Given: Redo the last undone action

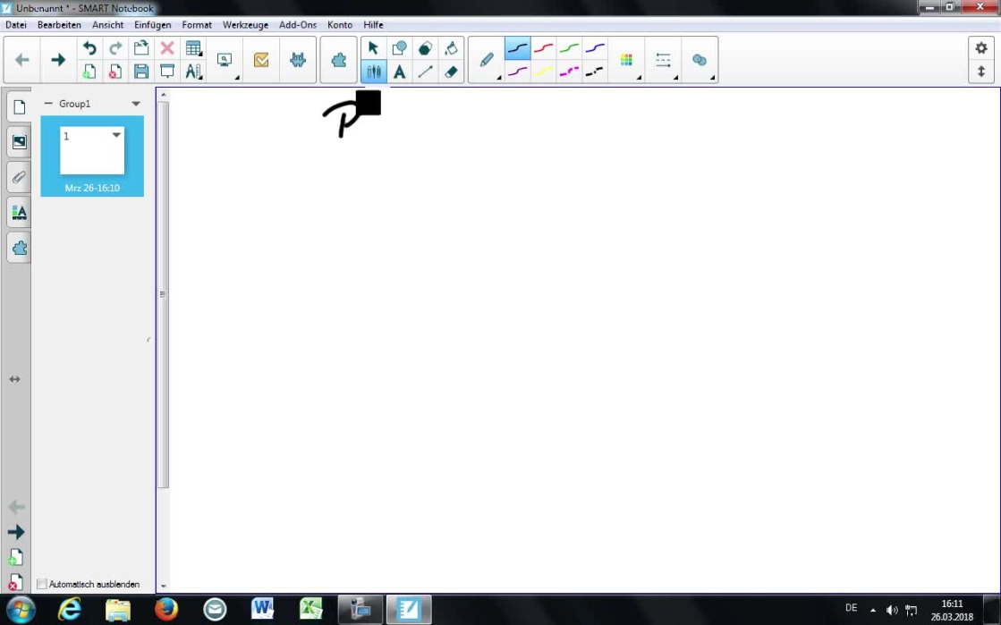Looking at the screenshot, I should (x=115, y=48).
